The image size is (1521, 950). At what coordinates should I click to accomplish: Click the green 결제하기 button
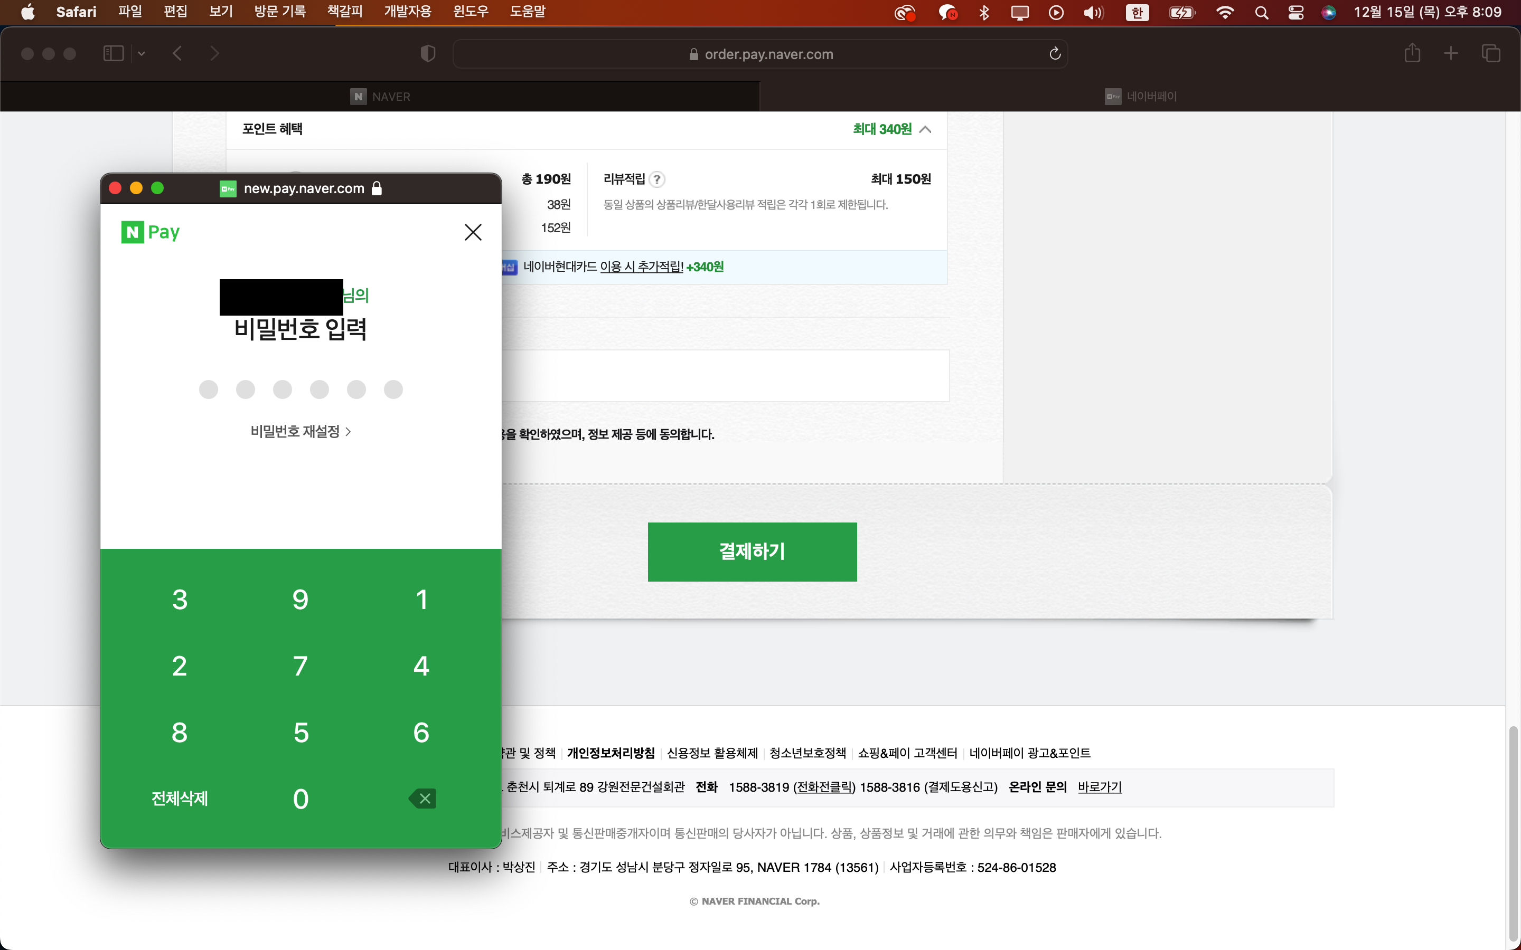752,552
